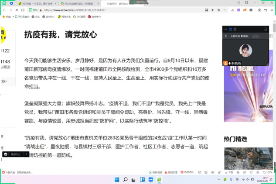
Task: Click the Windows Start button in taskbar
Action: point(117,179)
